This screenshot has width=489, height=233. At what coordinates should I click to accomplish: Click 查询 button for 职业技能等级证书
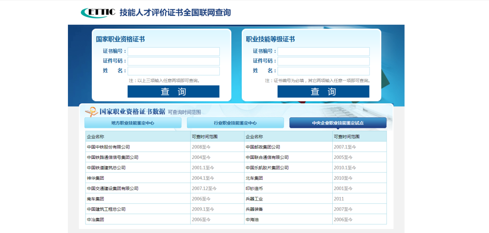(323, 92)
